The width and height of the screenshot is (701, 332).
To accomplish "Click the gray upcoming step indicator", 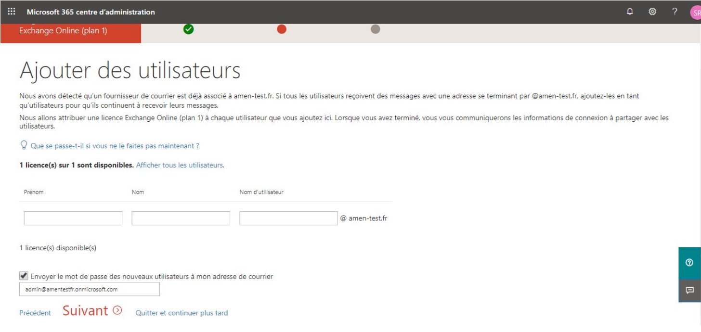I will [376, 29].
